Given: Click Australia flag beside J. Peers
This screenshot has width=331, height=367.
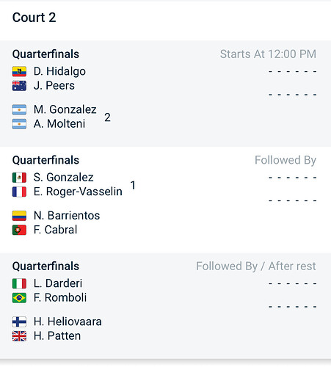Looking at the screenshot, I should coord(19,86).
